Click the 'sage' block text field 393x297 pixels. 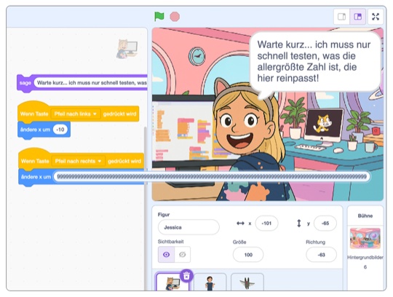90,83
